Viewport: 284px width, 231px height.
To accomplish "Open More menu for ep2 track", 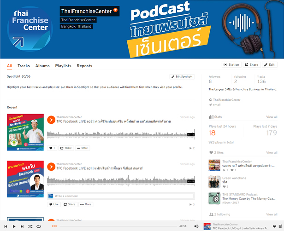I will coord(82,148).
